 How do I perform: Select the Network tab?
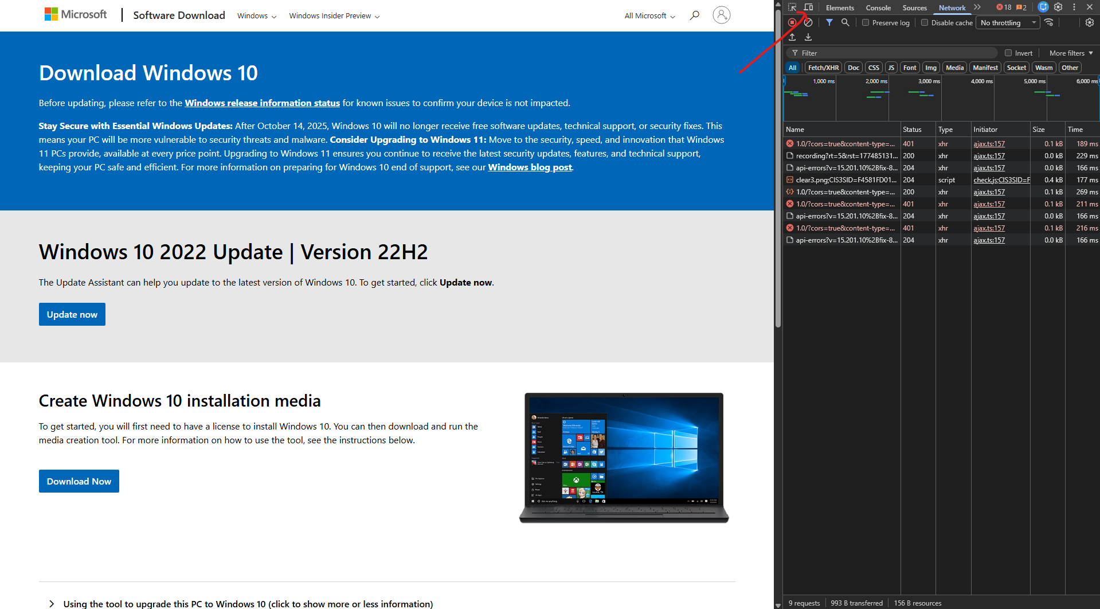[x=952, y=7]
